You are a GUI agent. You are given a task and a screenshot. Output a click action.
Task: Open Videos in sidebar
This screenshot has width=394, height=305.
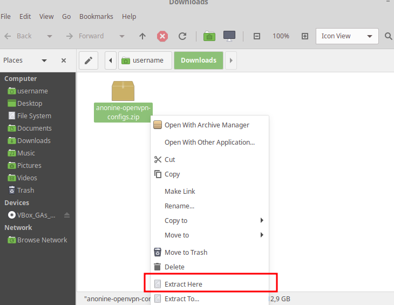click(22, 178)
